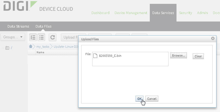Navigate to my_tasks breadcrumb link
The image size is (220, 112).
coord(43,47)
